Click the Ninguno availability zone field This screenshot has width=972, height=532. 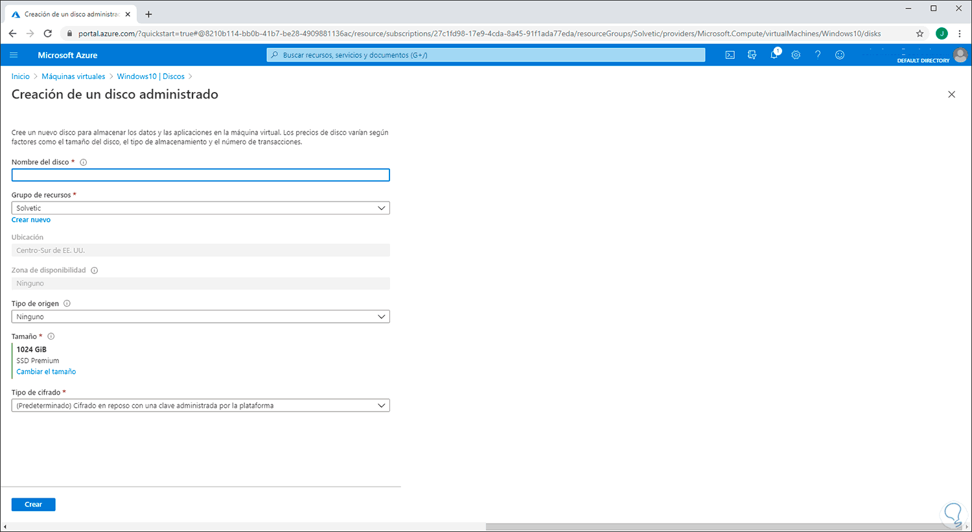point(201,283)
